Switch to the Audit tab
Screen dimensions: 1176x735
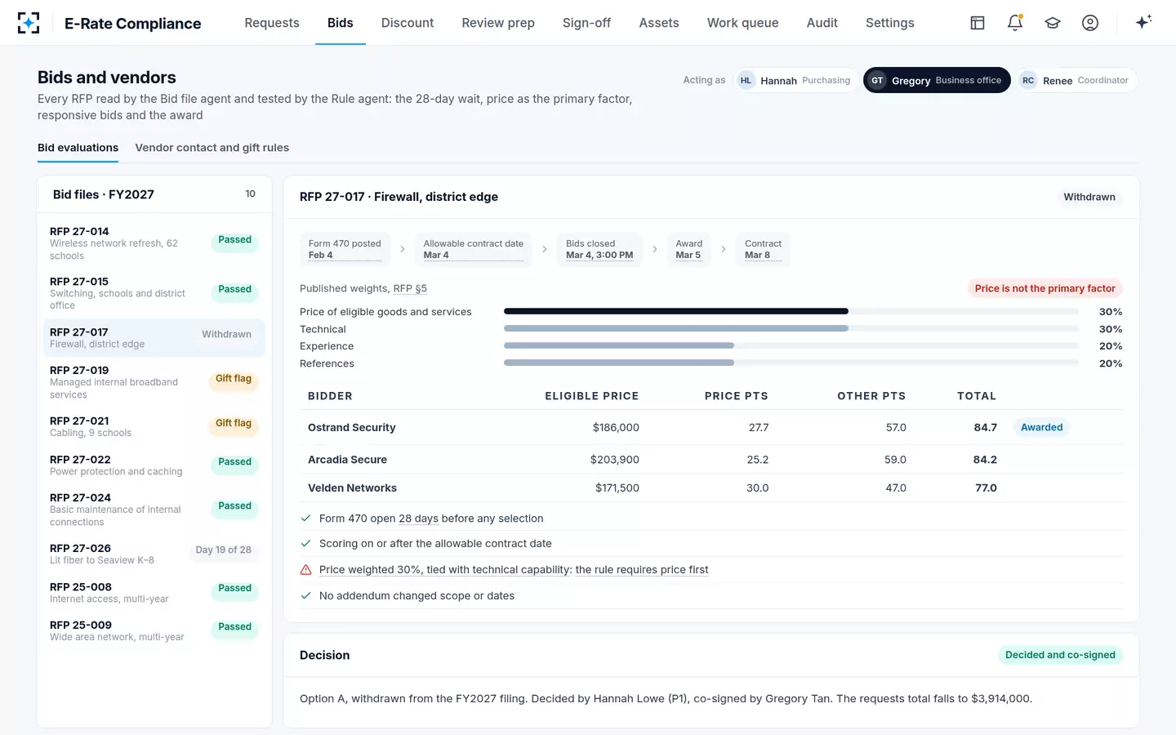click(822, 23)
